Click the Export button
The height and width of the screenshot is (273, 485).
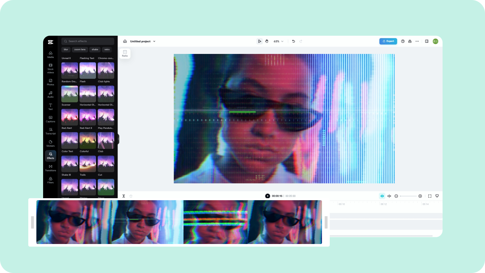tap(388, 41)
